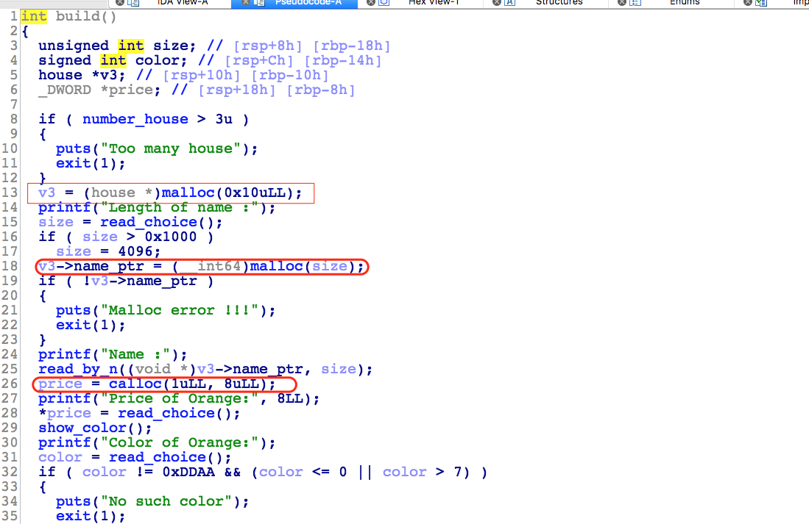Click the '3u' literal on line 8
This screenshot has width=809, height=524.
(x=223, y=120)
